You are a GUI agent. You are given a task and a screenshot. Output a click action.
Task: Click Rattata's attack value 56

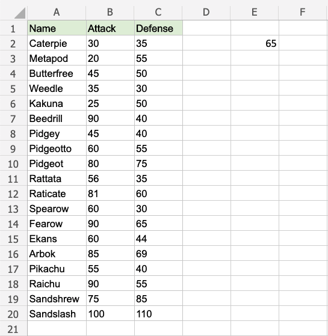[110, 179]
